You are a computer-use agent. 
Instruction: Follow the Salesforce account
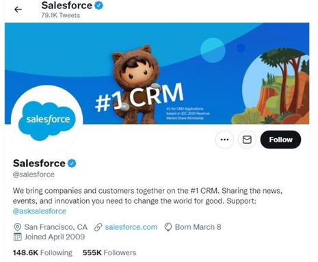click(x=280, y=140)
